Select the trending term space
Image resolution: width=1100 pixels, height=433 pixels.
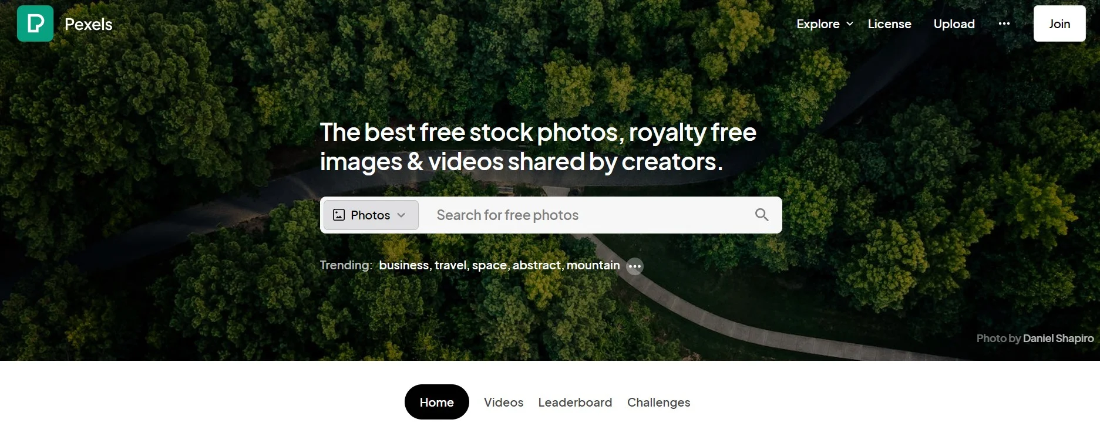[489, 265]
